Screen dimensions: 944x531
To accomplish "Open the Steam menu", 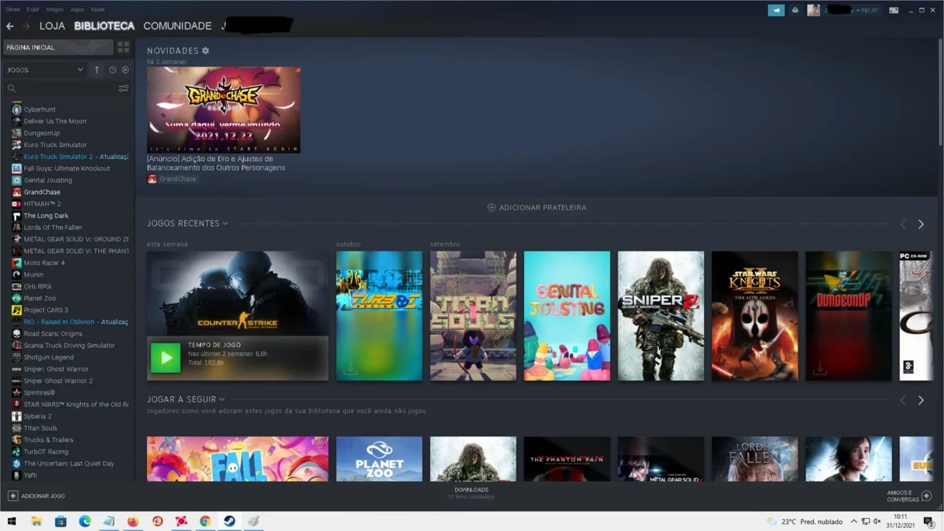I will pos(13,9).
